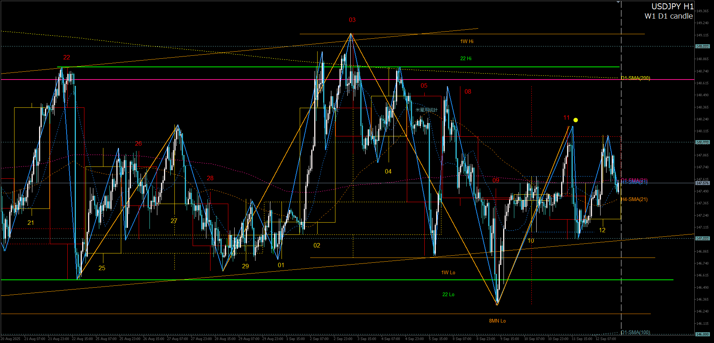Select the yellow day label '21'
The height and width of the screenshot is (343, 714).
pyautogui.click(x=31, y=223)
